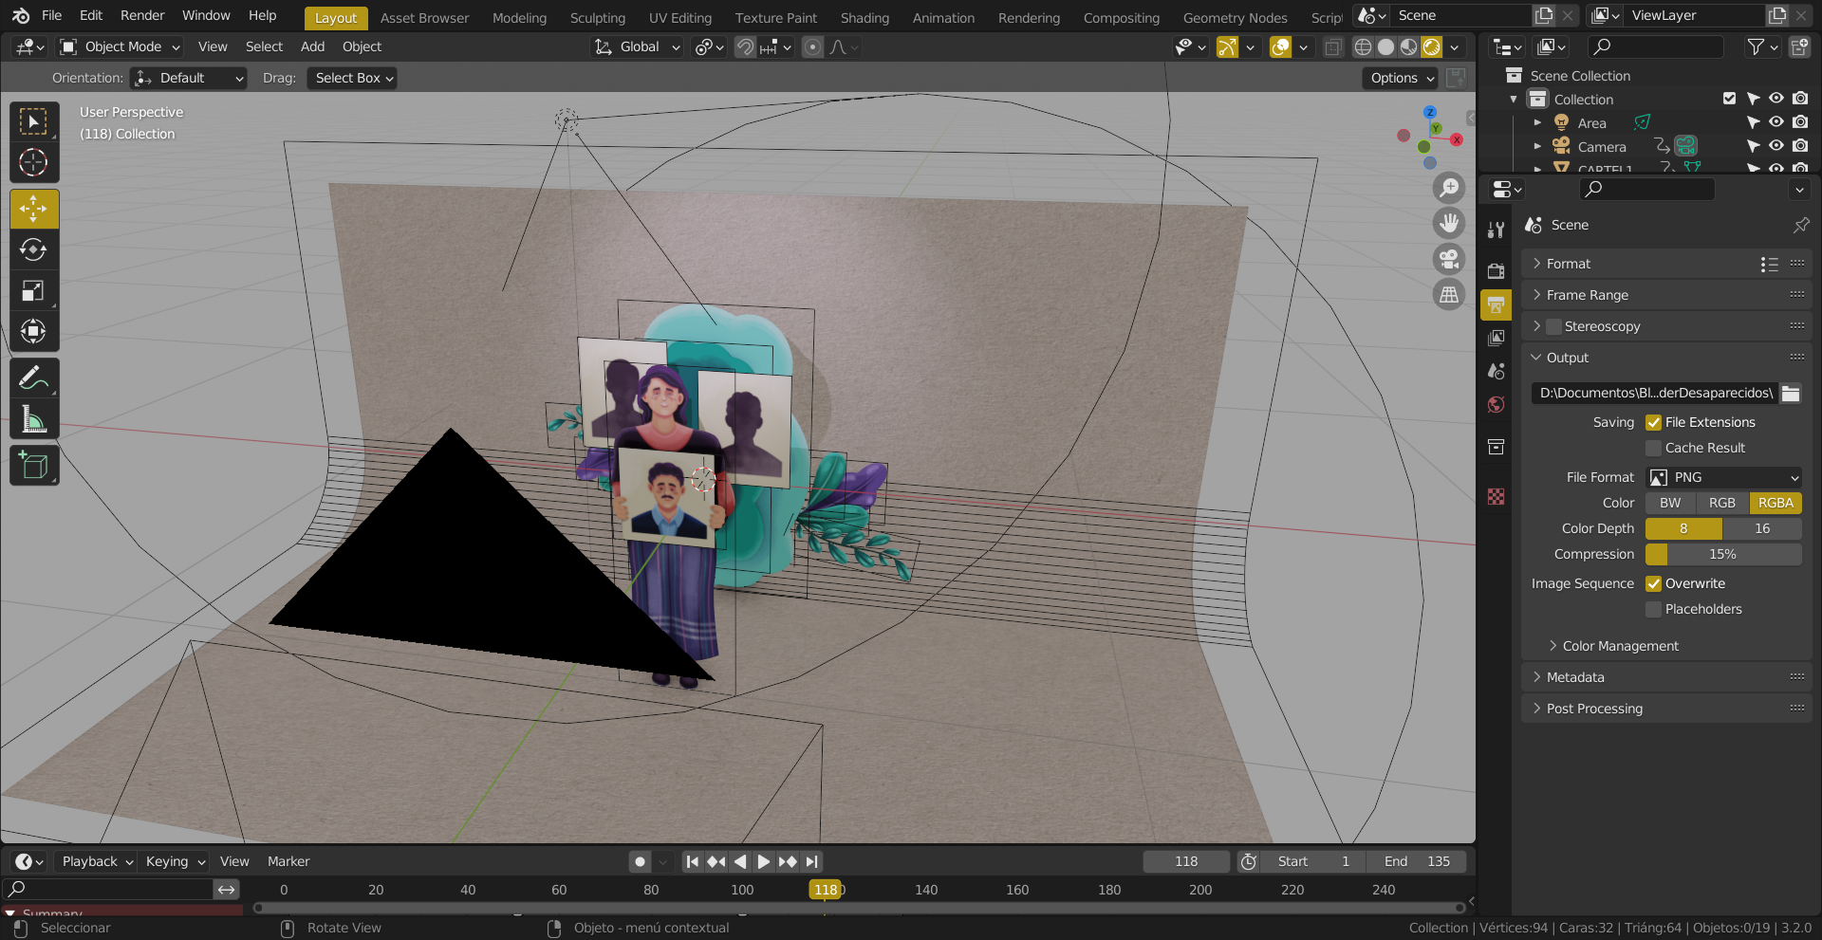Activate the Cursor tool
Screen dimensions: 1822x940
[34, 162]
